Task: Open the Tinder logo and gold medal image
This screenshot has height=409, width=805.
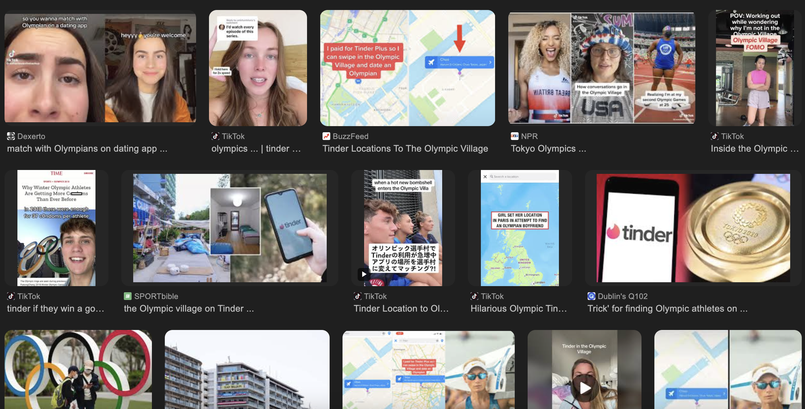Action: tap(693, 228)
